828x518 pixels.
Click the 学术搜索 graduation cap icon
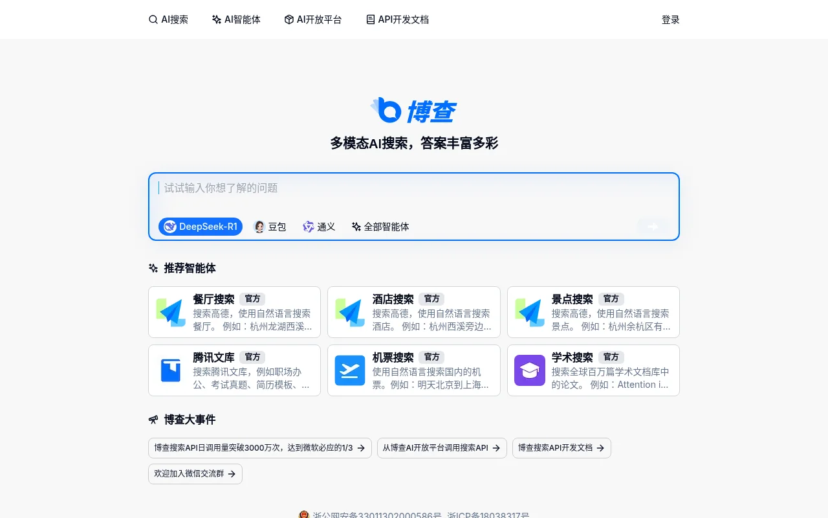click(x=529, y=370)
